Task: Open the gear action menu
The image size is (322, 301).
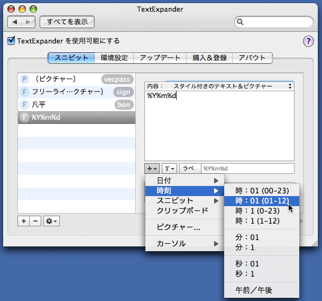Action: 51,221
